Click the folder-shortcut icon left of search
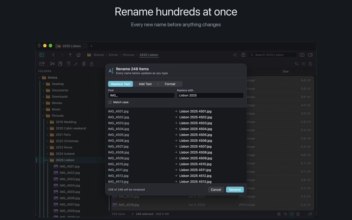 pos(243,55)
